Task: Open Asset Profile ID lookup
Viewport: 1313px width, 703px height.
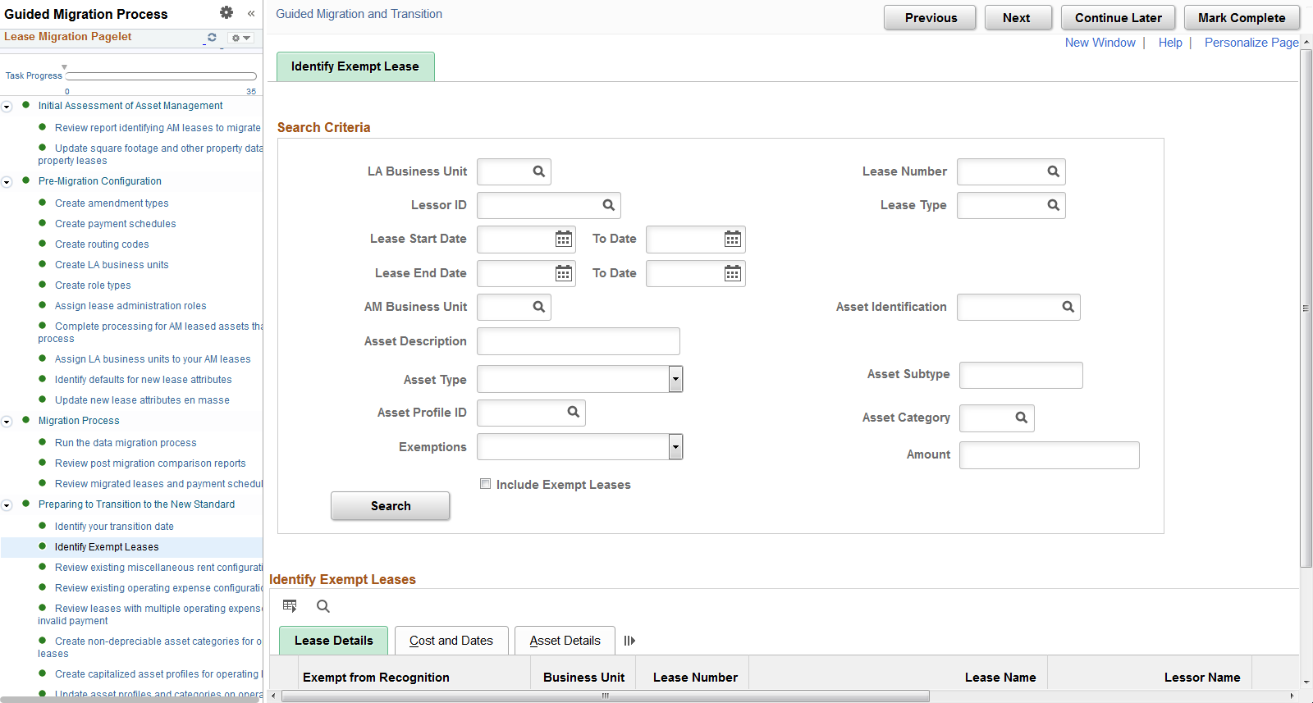Action: 574,412
